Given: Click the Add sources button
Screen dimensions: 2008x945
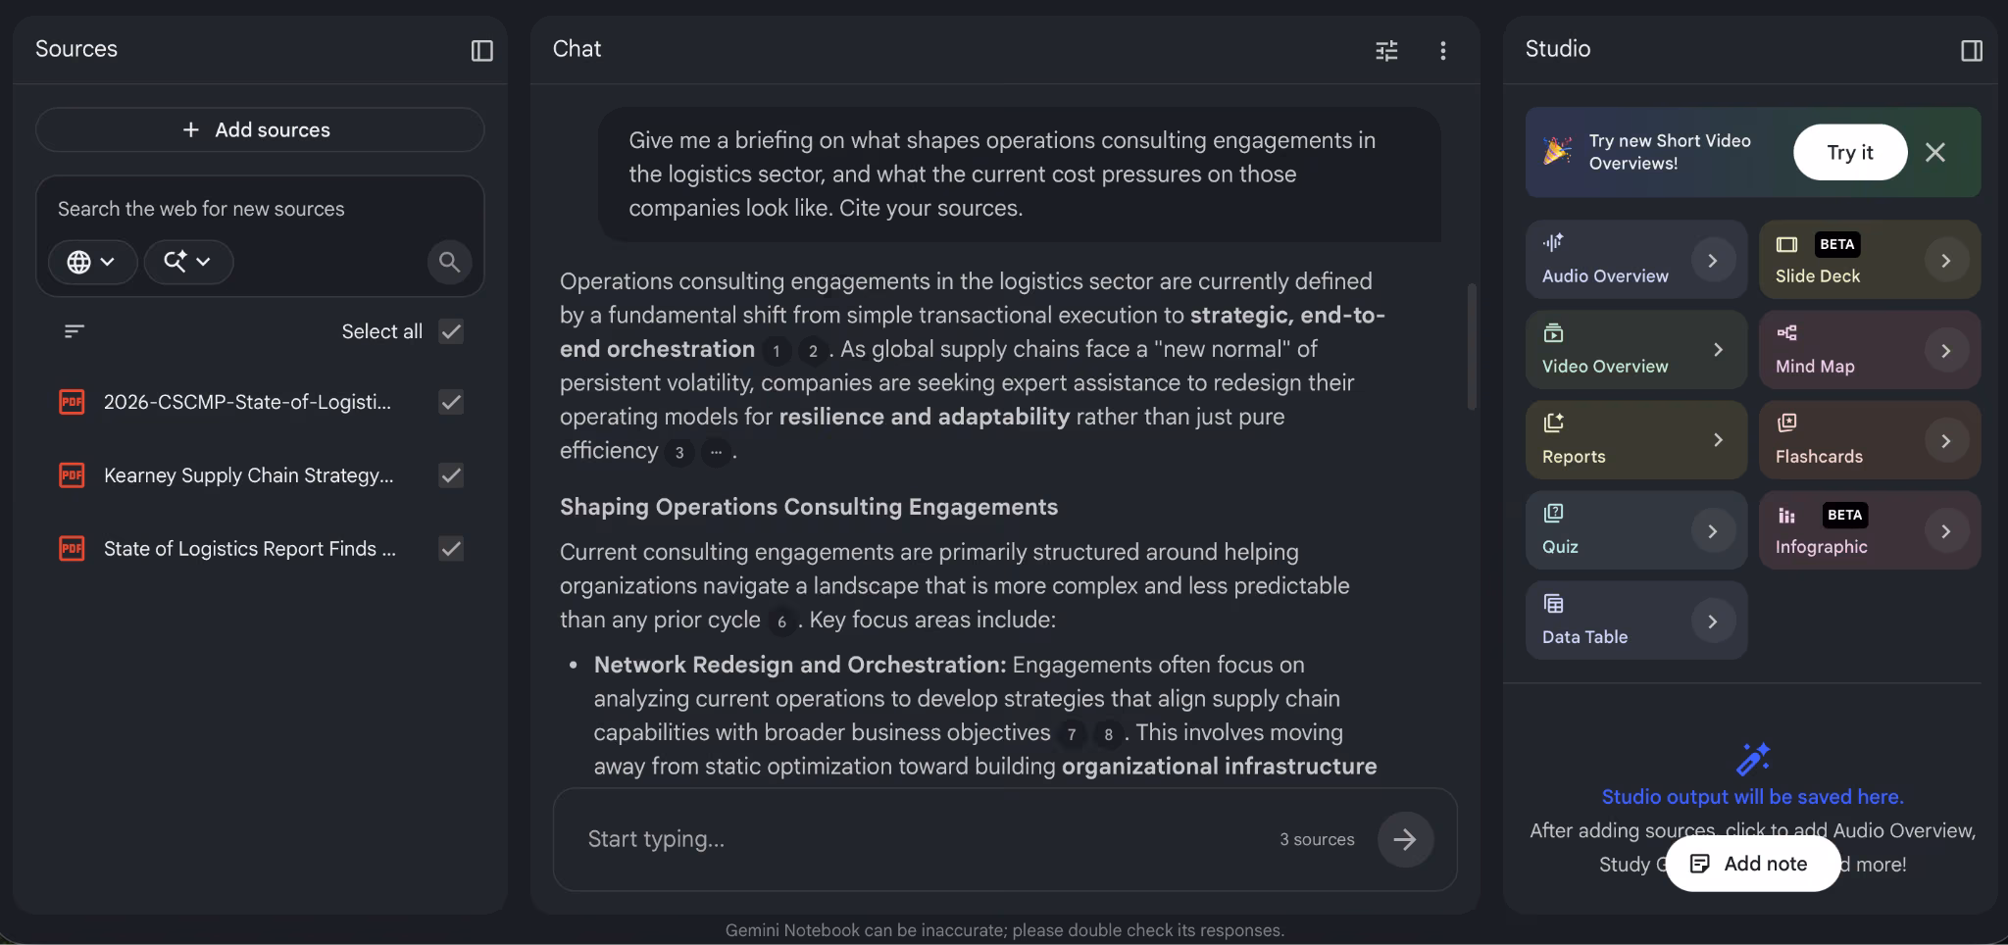Looking at the screenshot, I should point(260,129).
